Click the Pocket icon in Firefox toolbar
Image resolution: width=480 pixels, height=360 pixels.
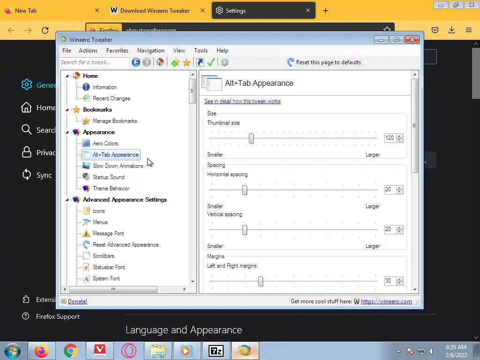[435, 30]
